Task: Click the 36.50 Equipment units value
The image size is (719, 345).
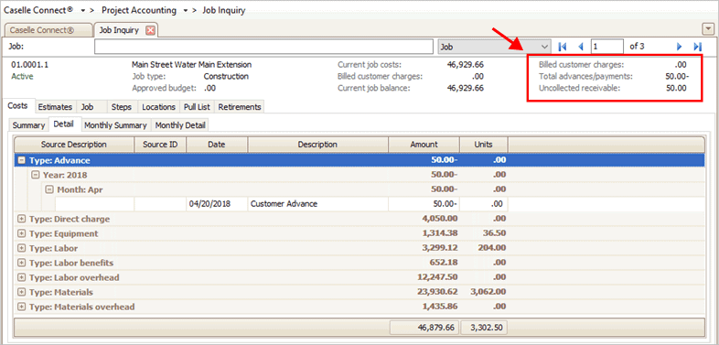Action: [494, 233]
